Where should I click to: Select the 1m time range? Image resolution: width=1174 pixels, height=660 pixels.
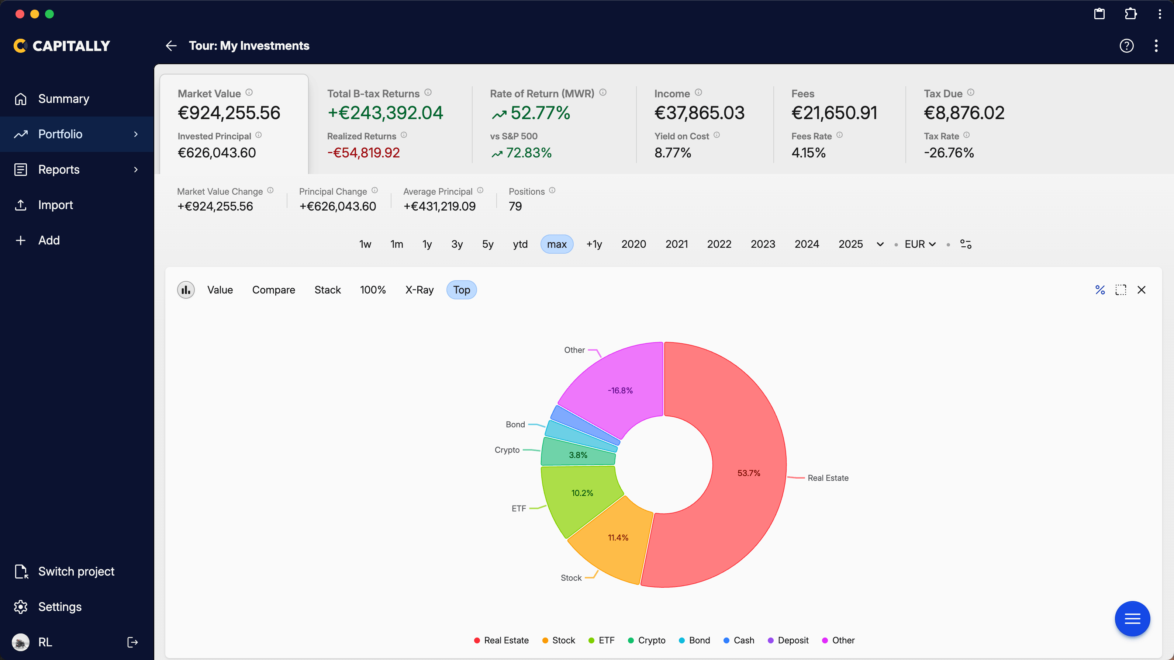click(x=397, y=244)
